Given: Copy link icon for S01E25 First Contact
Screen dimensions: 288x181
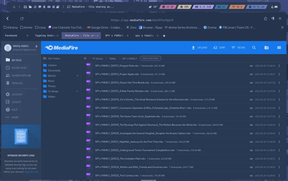Looking at the screenshot, I should (x=251, y=176).
